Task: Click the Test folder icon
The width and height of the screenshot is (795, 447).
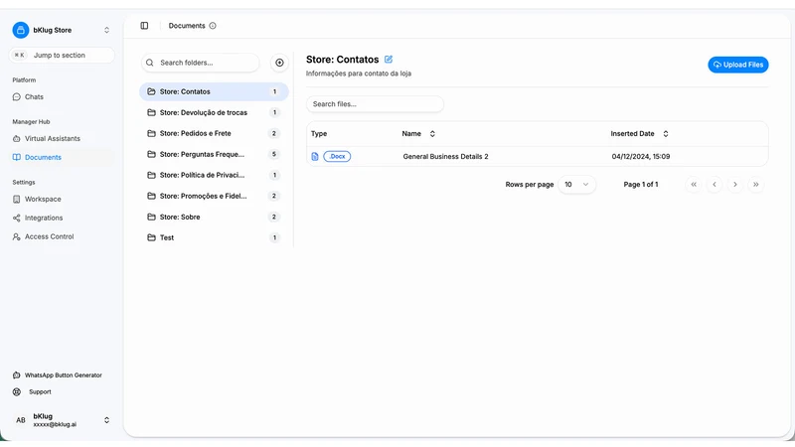Action: point(151,237)
